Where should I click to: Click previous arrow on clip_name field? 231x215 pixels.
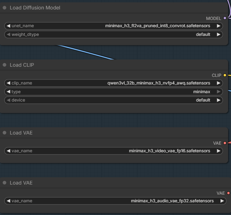(x=8, y=83)
